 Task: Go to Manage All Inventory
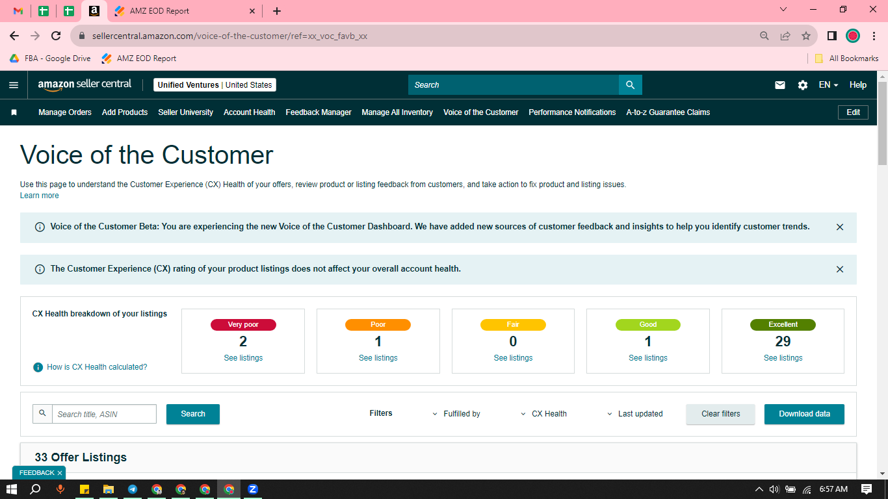pyautogui.click(x=397, y=112)
